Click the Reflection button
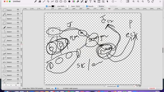 (x=113, y=6)
